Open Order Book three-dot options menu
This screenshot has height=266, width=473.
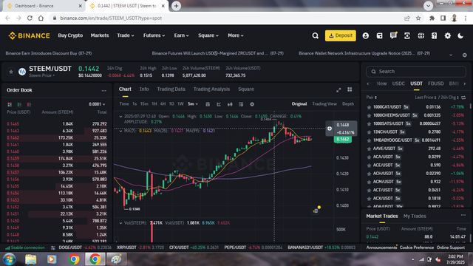pyautogui.click(x=103, y=90)
